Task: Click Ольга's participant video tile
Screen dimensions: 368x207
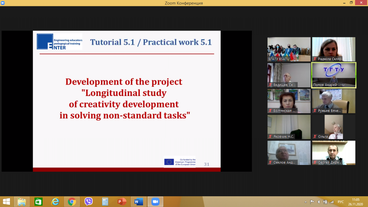Action: pyautogui.click(x=333, y=127)
